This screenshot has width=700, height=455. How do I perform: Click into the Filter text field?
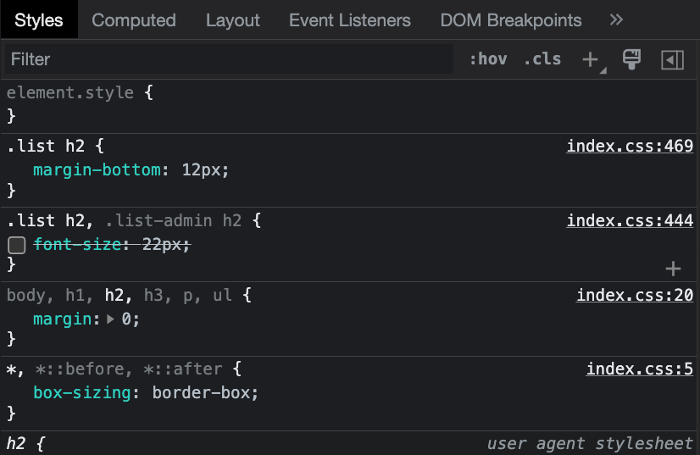229,59
